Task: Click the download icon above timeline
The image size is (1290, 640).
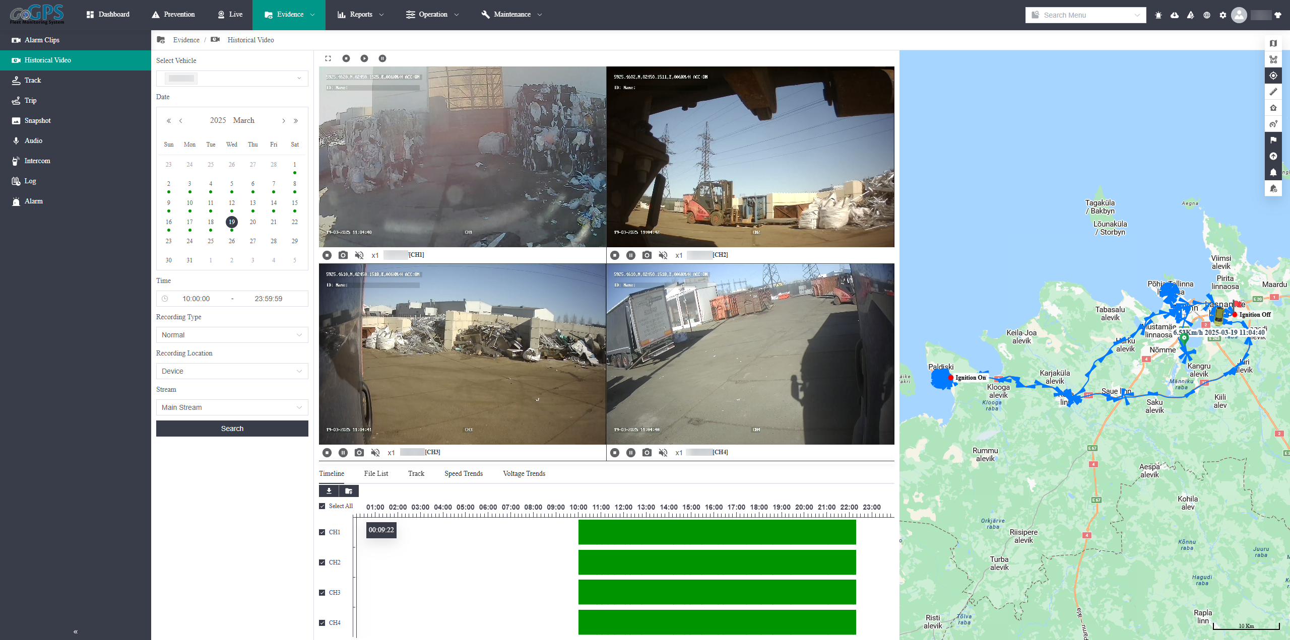Action: [x=329, y=491]
